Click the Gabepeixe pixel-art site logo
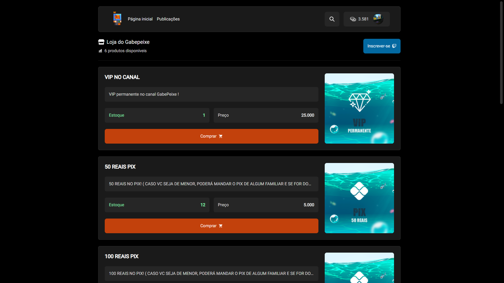Screen dimensions: 504x283 117,19
